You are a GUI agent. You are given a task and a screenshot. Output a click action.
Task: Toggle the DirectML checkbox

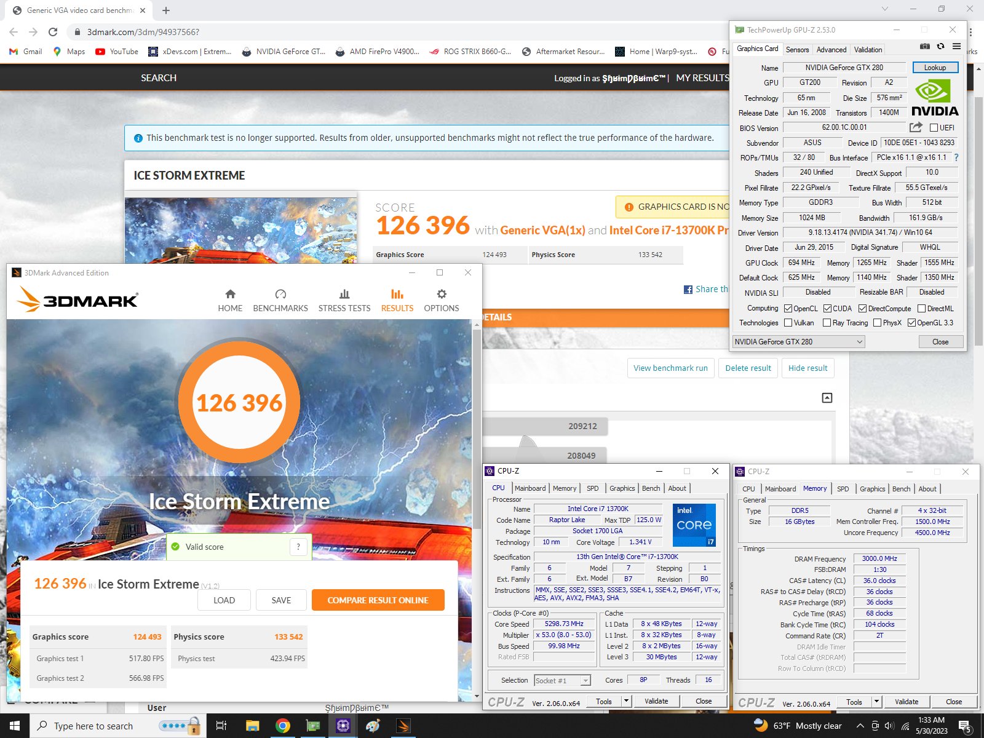click(x=921, y=309)
